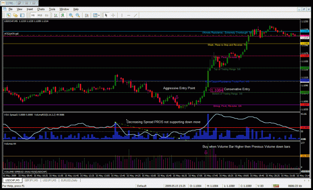Screen dimensions: 313x190
Task: Select the horizontal line drawing tool
Action: click(x=129, y=15)
